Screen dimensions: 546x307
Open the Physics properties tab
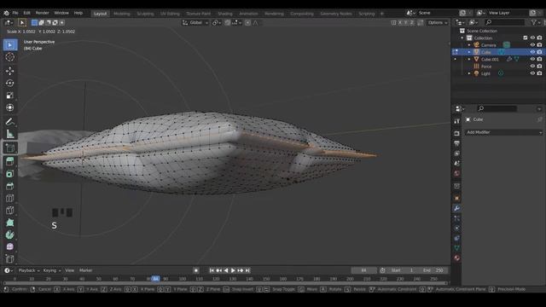pos(457,229)
